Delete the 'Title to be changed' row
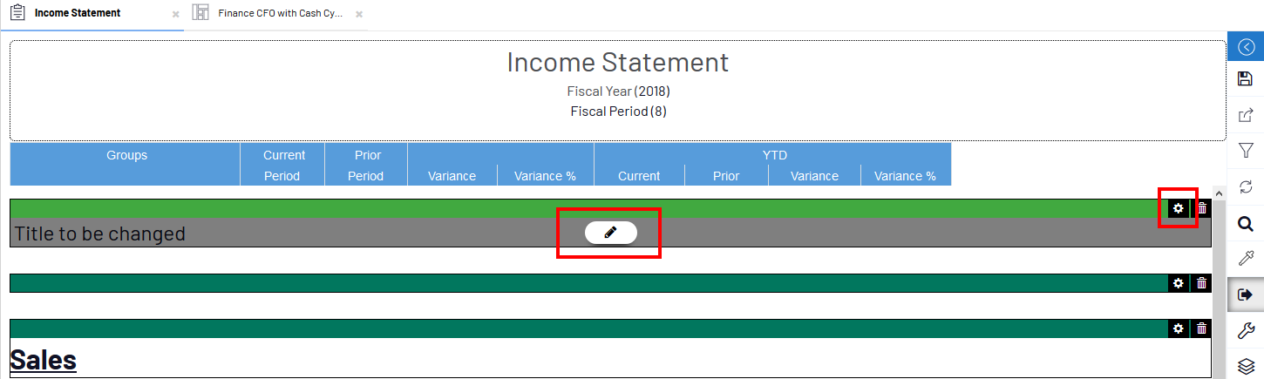The image size is (1264, 379). coord(1202,208)
